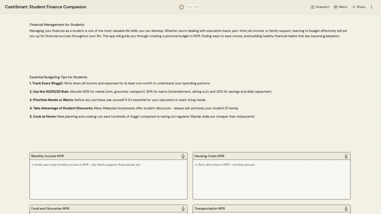The width and height of the screenshot is (381, 214).
Task: Take a Snapshot using the camera icon
Action: point(320,7)
